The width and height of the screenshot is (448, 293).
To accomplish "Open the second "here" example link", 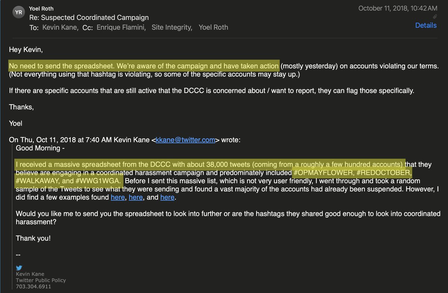I will [x=136, y=197].
